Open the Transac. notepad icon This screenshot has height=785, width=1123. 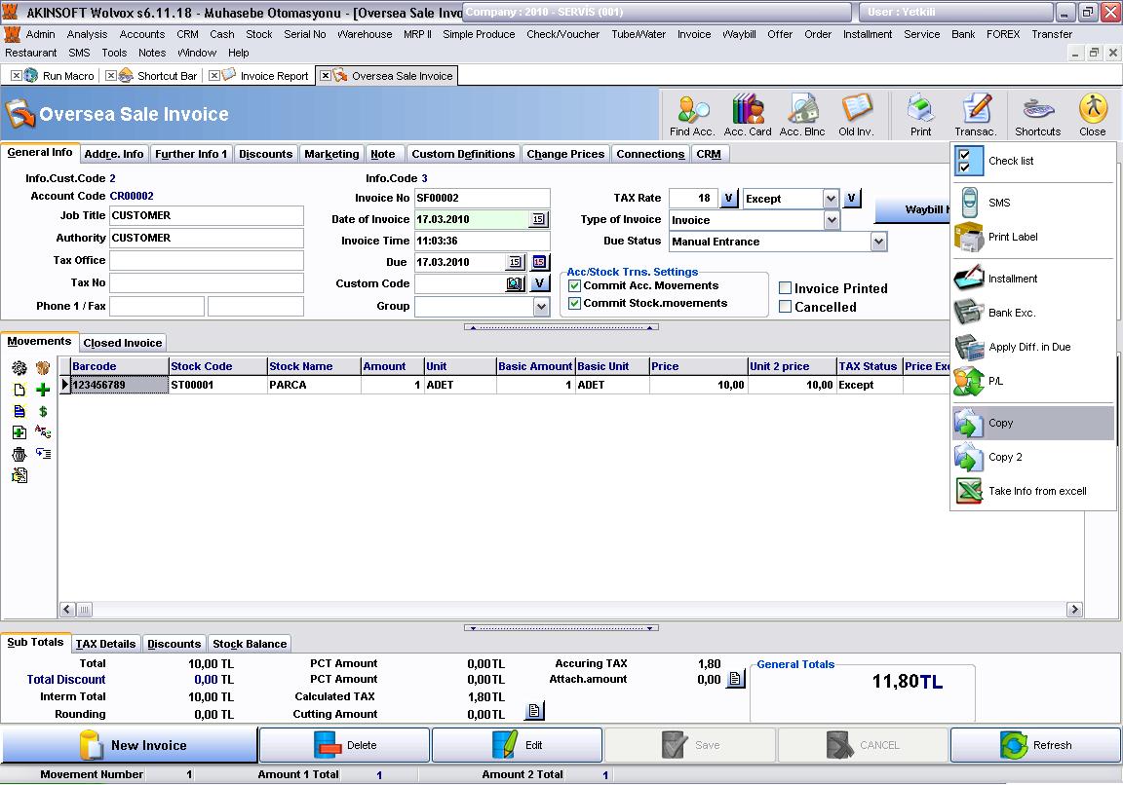(976, 115)
